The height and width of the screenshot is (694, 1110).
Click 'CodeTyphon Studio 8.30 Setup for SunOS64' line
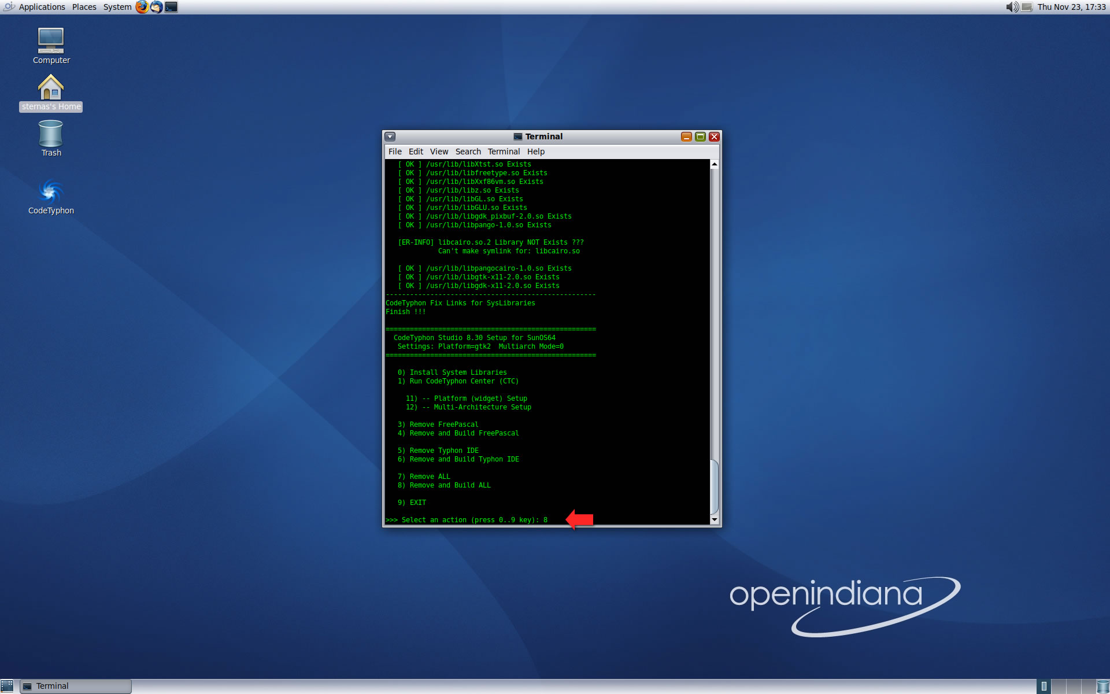coord(475,338)
